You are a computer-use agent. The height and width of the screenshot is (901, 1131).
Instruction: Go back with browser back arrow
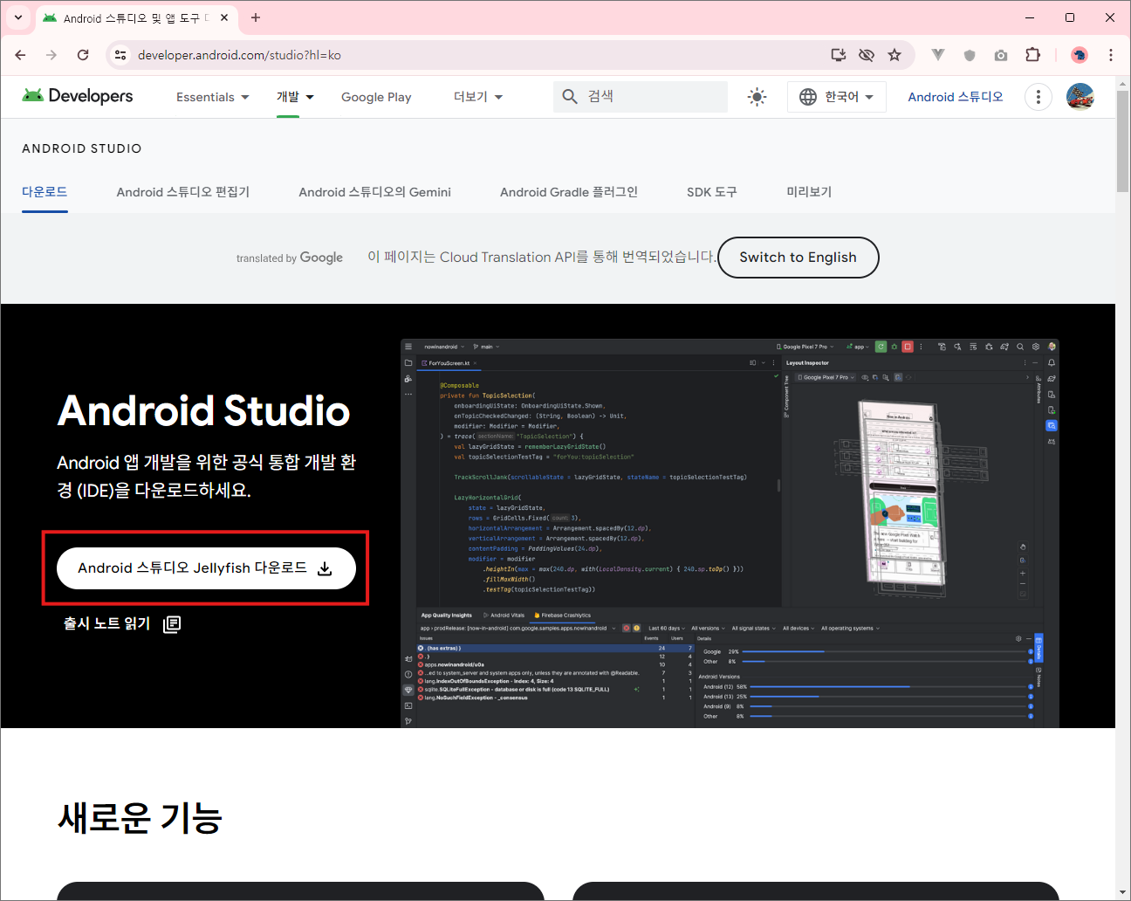pyautogui.click(x=20, y=55)
